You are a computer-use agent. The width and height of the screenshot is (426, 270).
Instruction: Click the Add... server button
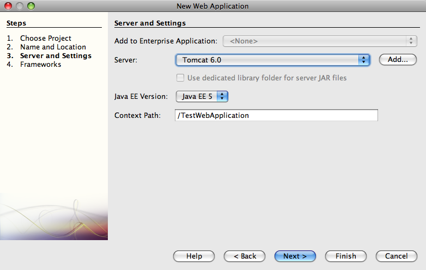pyautogui.click(x=398, y=60)
